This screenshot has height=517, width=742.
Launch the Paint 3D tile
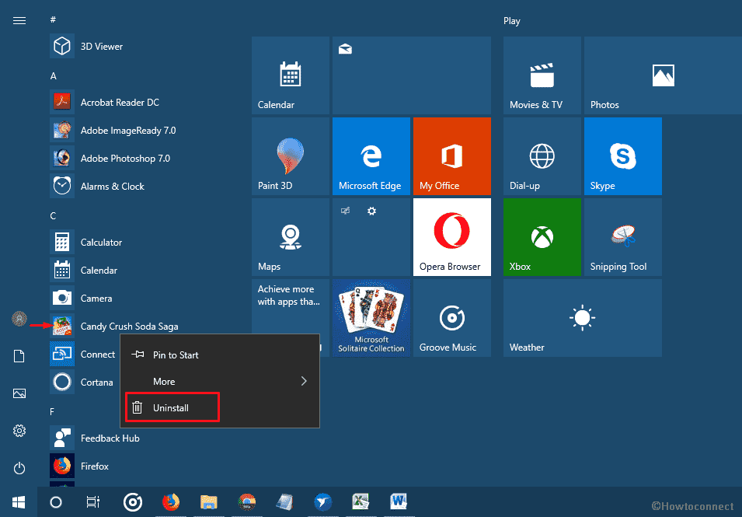click(x=291, y=156)
